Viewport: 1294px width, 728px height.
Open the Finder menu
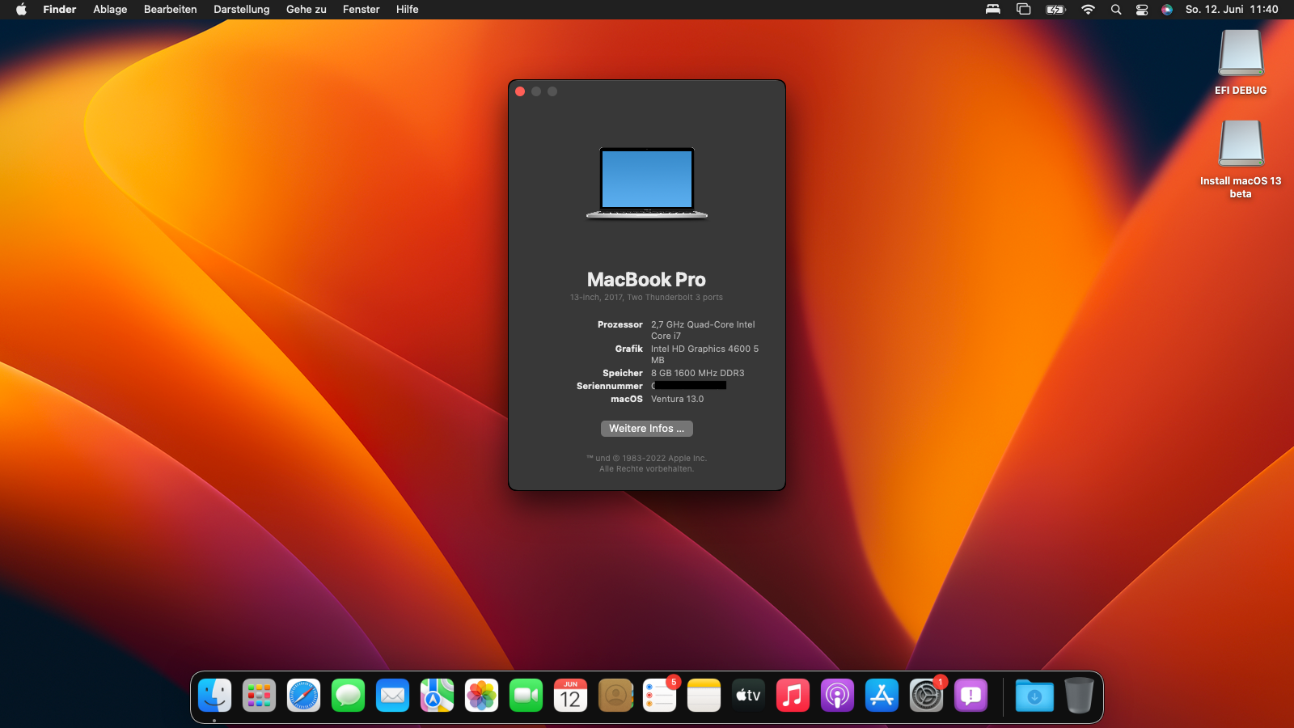coord(59,10)
